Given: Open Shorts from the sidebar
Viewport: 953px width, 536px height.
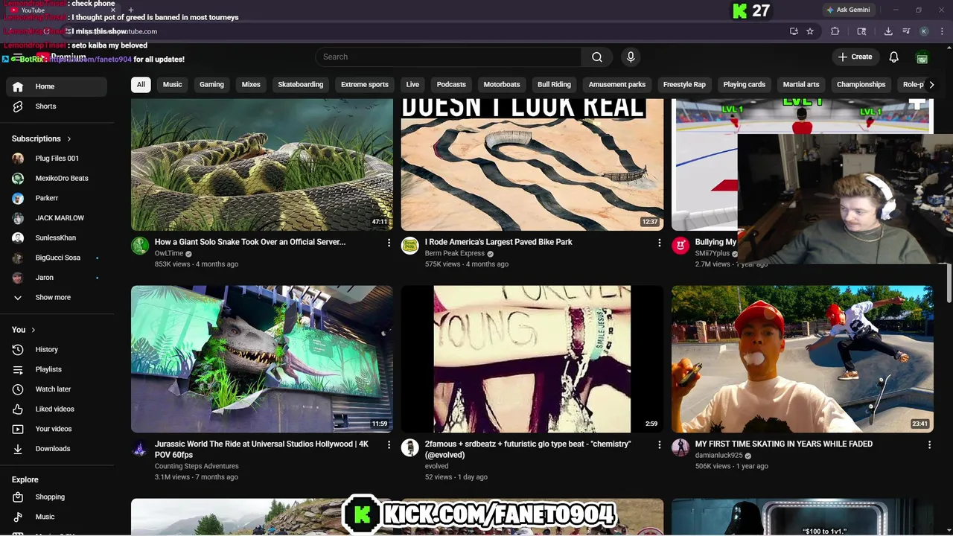Looking at the screenshot, I should coord(57,106).
